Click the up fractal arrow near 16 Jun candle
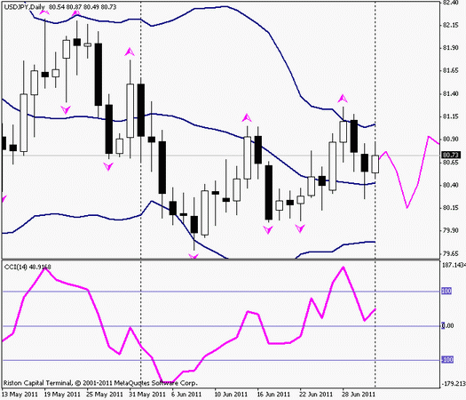Image resolution: width=466 pixels, height=400 pixels. 247,118
